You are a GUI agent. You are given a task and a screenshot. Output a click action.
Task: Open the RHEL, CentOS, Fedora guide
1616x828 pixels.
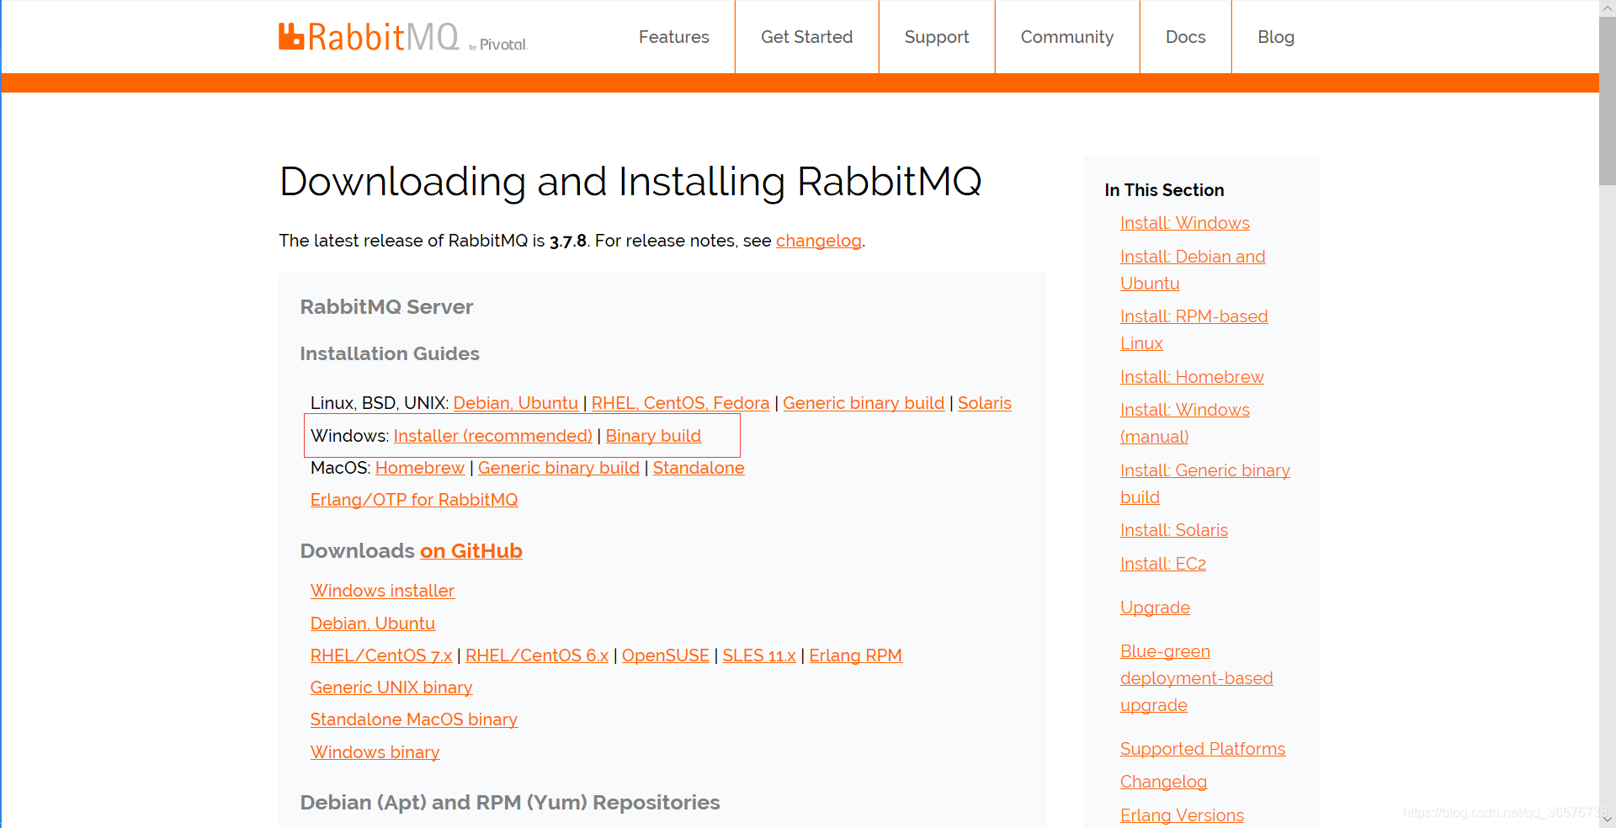680,403
